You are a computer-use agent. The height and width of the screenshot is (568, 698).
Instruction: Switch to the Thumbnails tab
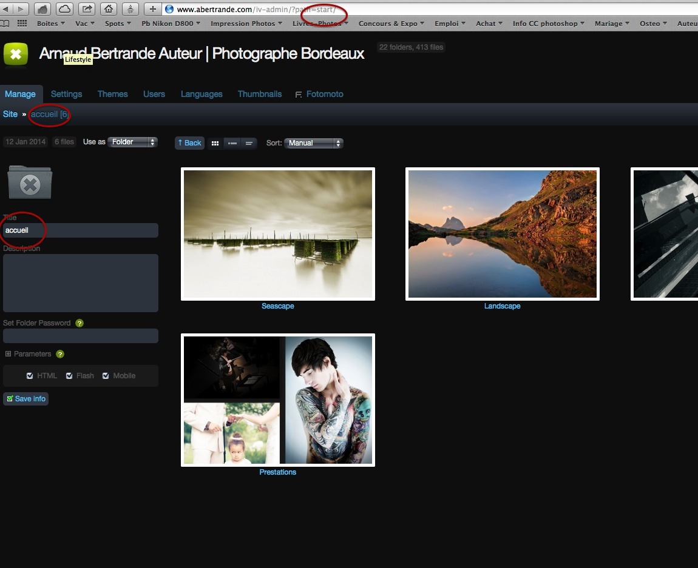260,94
